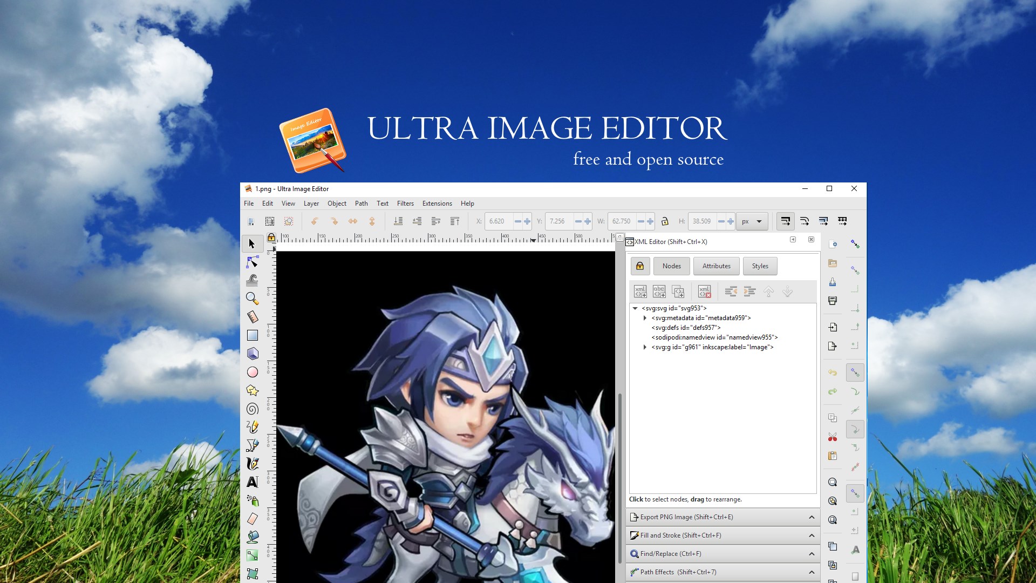Image resolution: width=1036 pixels, height=583 pixels.
Task: Click the Attributes button
Action: (717, 266)
